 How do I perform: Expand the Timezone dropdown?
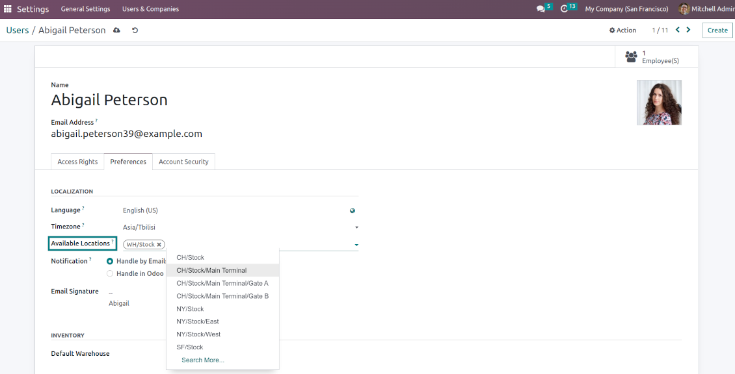[x=356, y=228]
